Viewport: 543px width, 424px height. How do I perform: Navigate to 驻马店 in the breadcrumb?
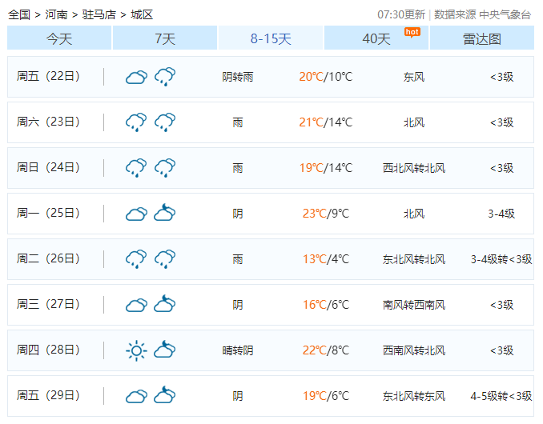pyautogui.click(x=99, y=14)
